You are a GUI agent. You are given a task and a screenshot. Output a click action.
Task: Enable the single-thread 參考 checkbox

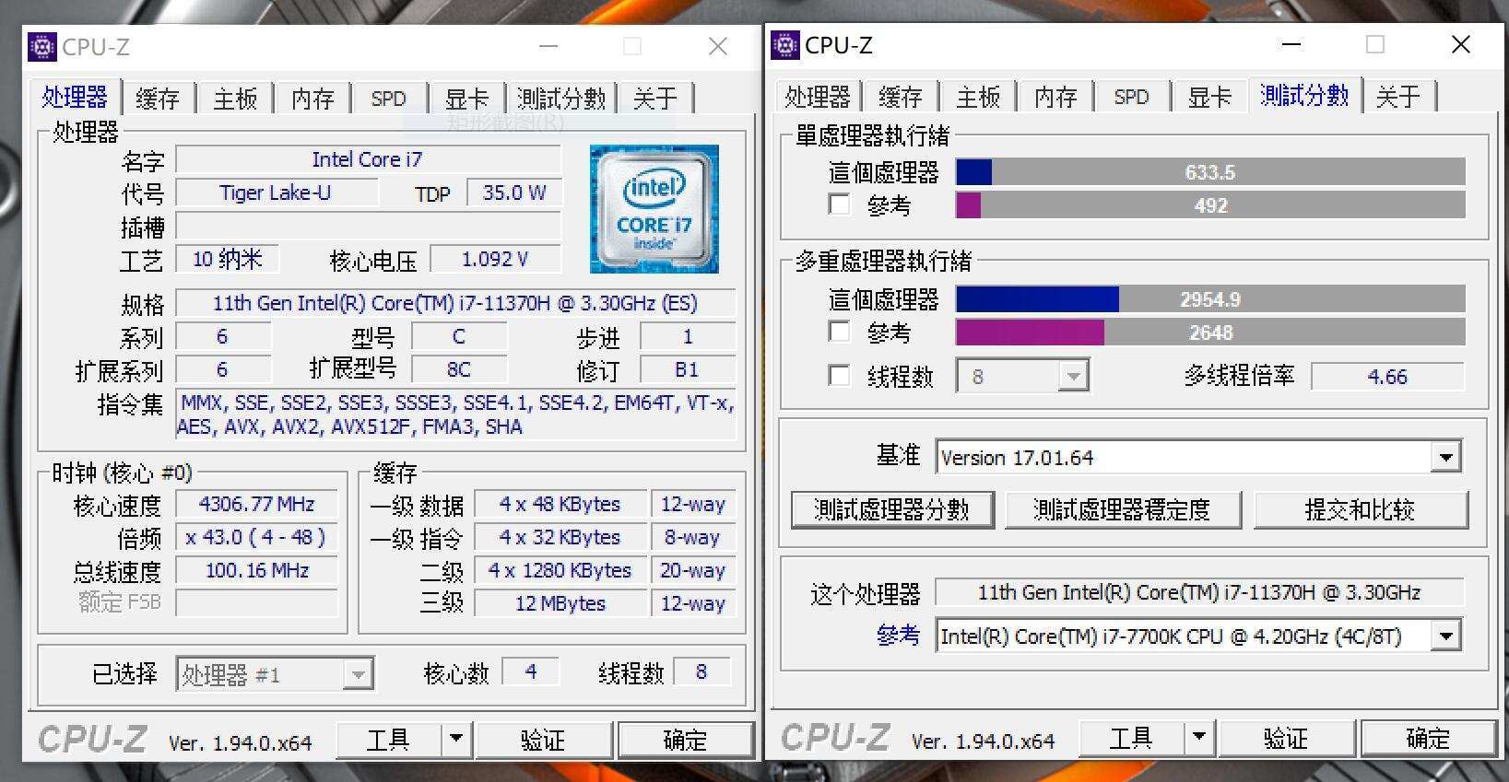coord(839,204)
